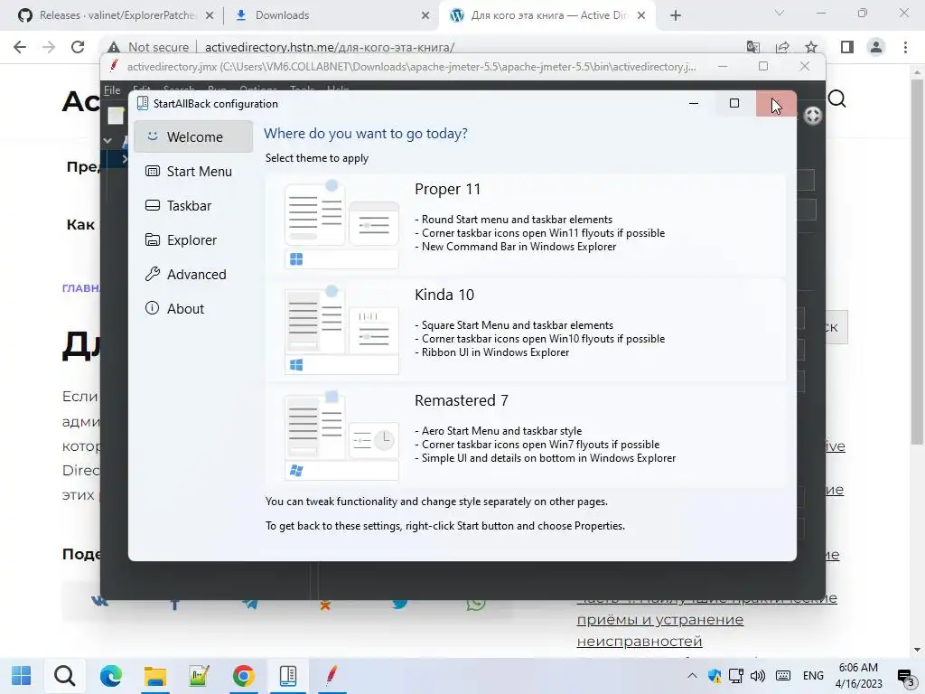Viewport: 925px width, 694px height.
Task: Open the Start Menu settings page
Action: tap(193, 171)
